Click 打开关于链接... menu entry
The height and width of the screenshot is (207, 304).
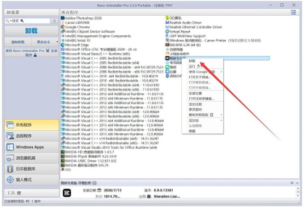coord(203,77)
